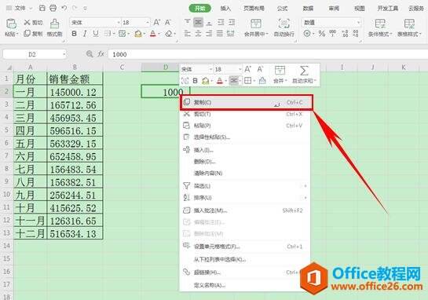Viewport: 428px width, 300px height.
Task: Switch to the 插入 (Insert) tab
Action: (x=225, y=8)
